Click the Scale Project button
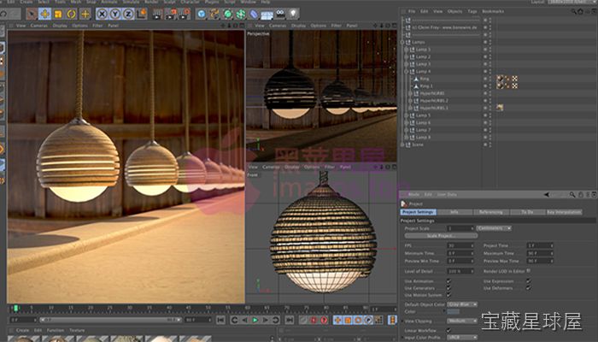The height and width of the screenshot is (342, 598). coord(441,236)
